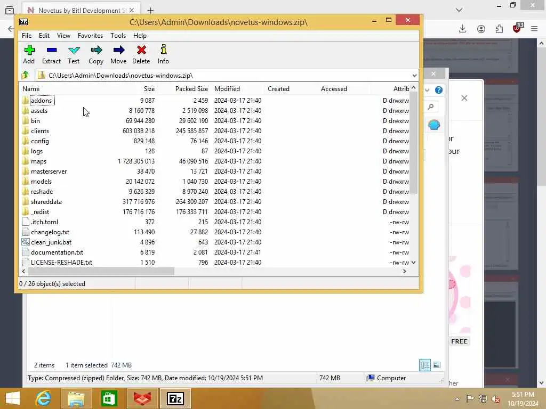This screenshot has height=409, width=546.
Task: Select the _redist folder
Action: [39, 211]
